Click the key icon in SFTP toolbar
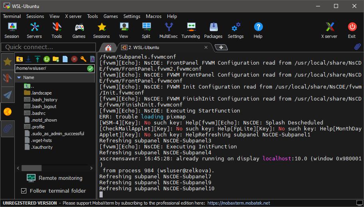 (84, 59)
